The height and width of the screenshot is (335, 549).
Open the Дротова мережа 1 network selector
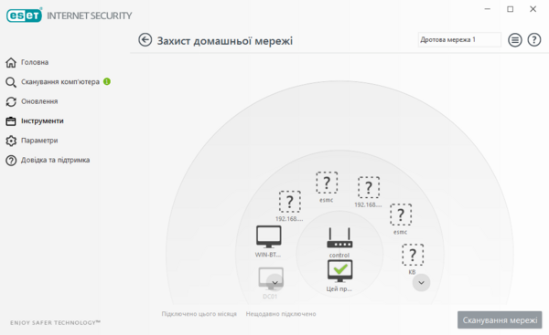(x=459, y=40)
